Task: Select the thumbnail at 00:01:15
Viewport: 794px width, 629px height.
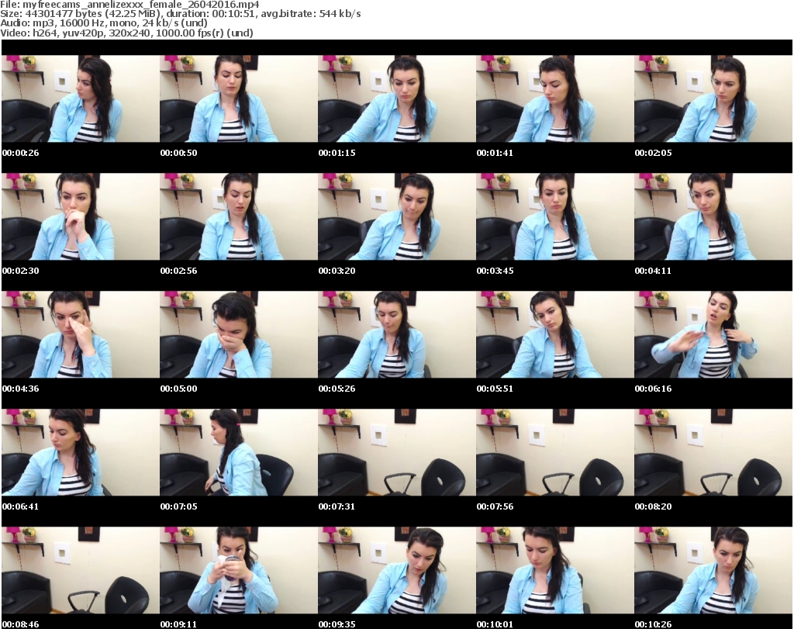Action: [396, 98]
